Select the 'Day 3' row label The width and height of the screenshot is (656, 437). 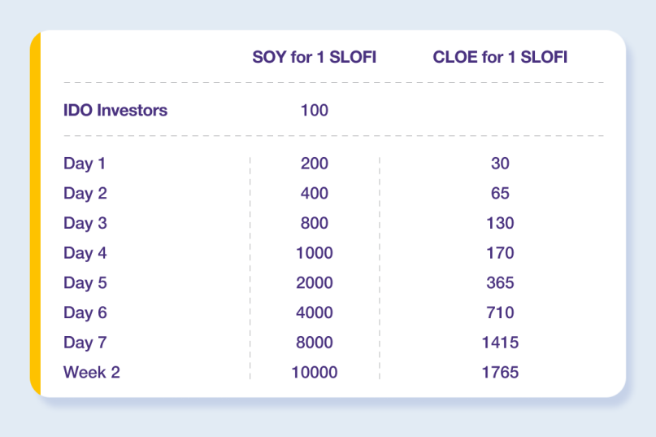click(85, 223)
